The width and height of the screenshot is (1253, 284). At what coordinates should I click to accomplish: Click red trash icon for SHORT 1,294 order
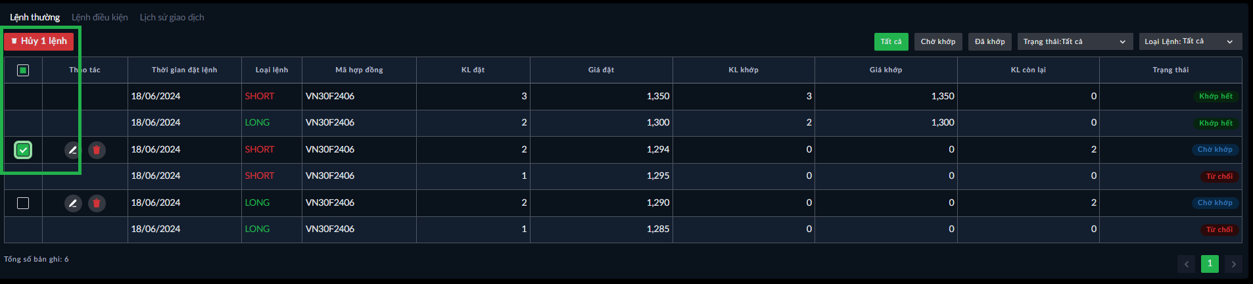pos(97,150)
